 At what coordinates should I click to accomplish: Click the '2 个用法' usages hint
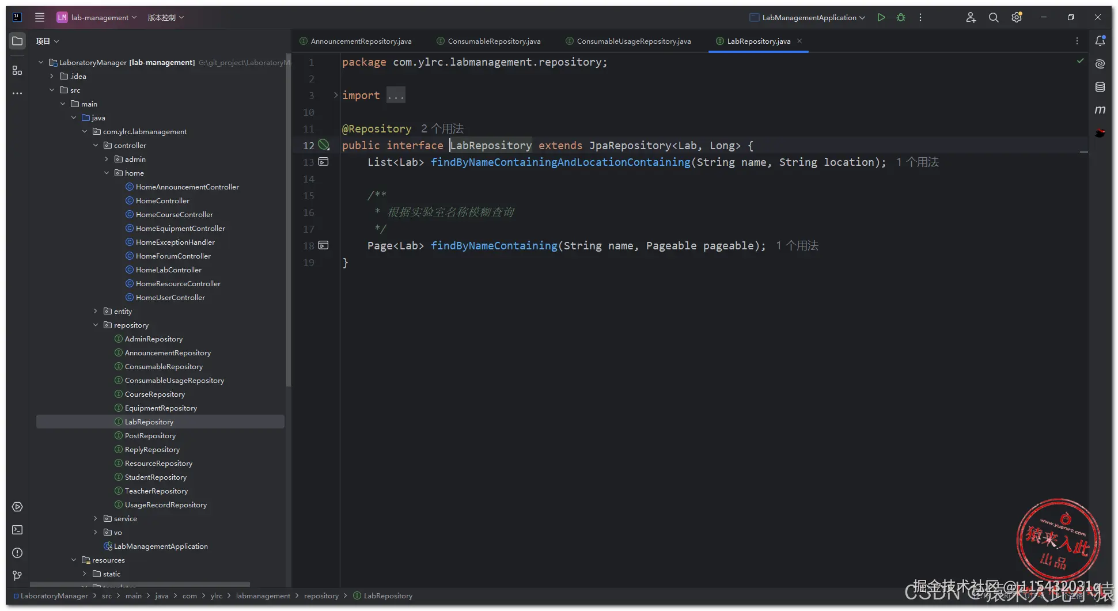(x=442, y=128)
